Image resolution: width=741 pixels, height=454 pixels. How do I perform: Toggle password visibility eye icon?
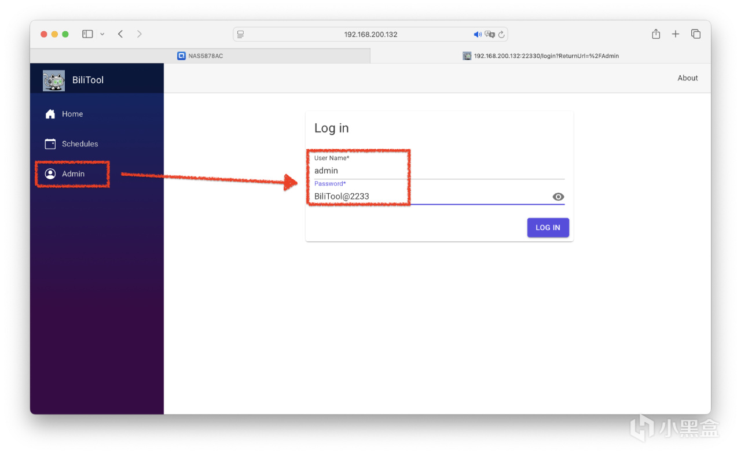pyautogui.click(x=558, y=197)
